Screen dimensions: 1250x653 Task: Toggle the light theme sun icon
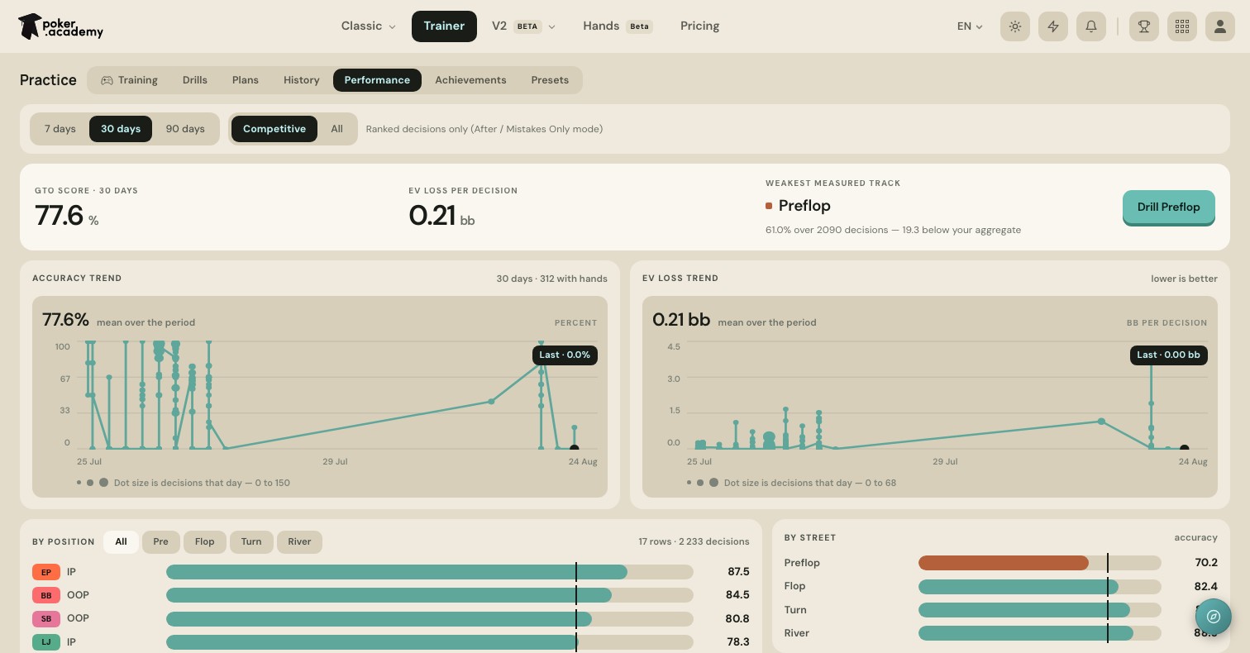click(x=1015, y=26)
